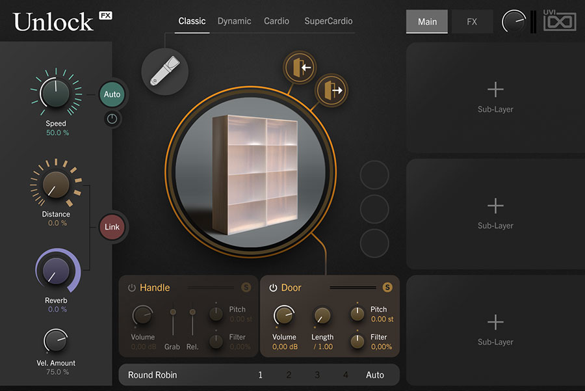The height and width of the screenshot is (391, 585).
Task: Click the Door Filter value 0,00%
Action: click(x=382, y=347)
